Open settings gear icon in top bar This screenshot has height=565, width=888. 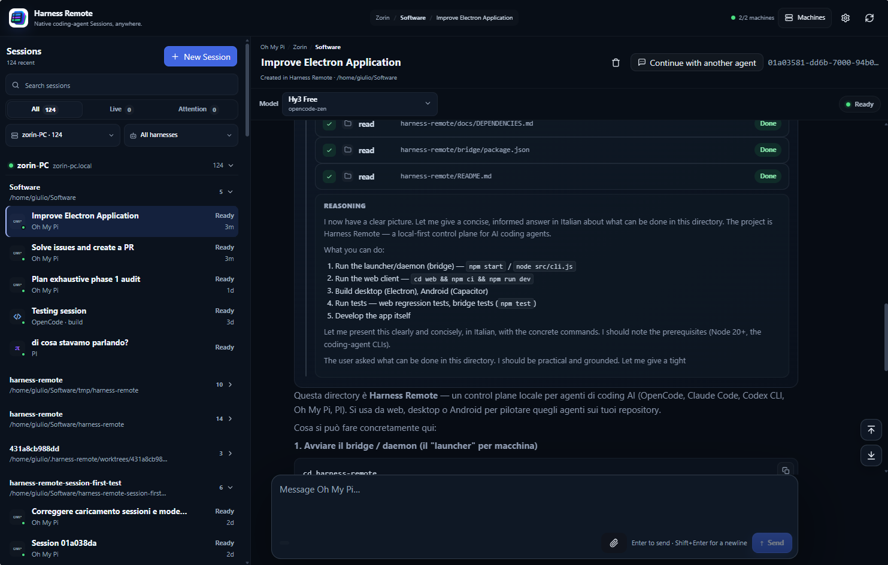click(845, 18)
